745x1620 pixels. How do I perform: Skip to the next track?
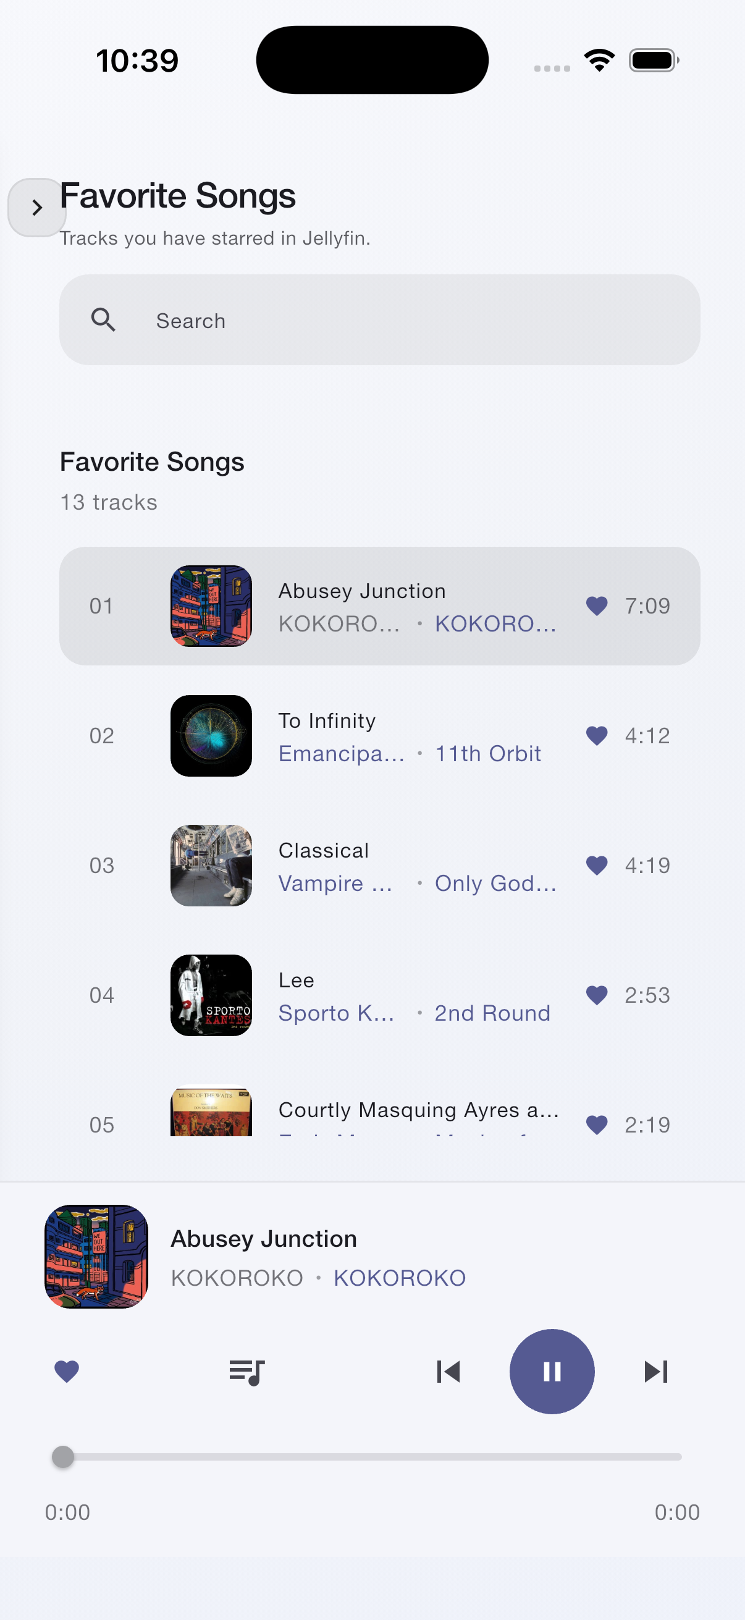click(x=655, y=1372)
